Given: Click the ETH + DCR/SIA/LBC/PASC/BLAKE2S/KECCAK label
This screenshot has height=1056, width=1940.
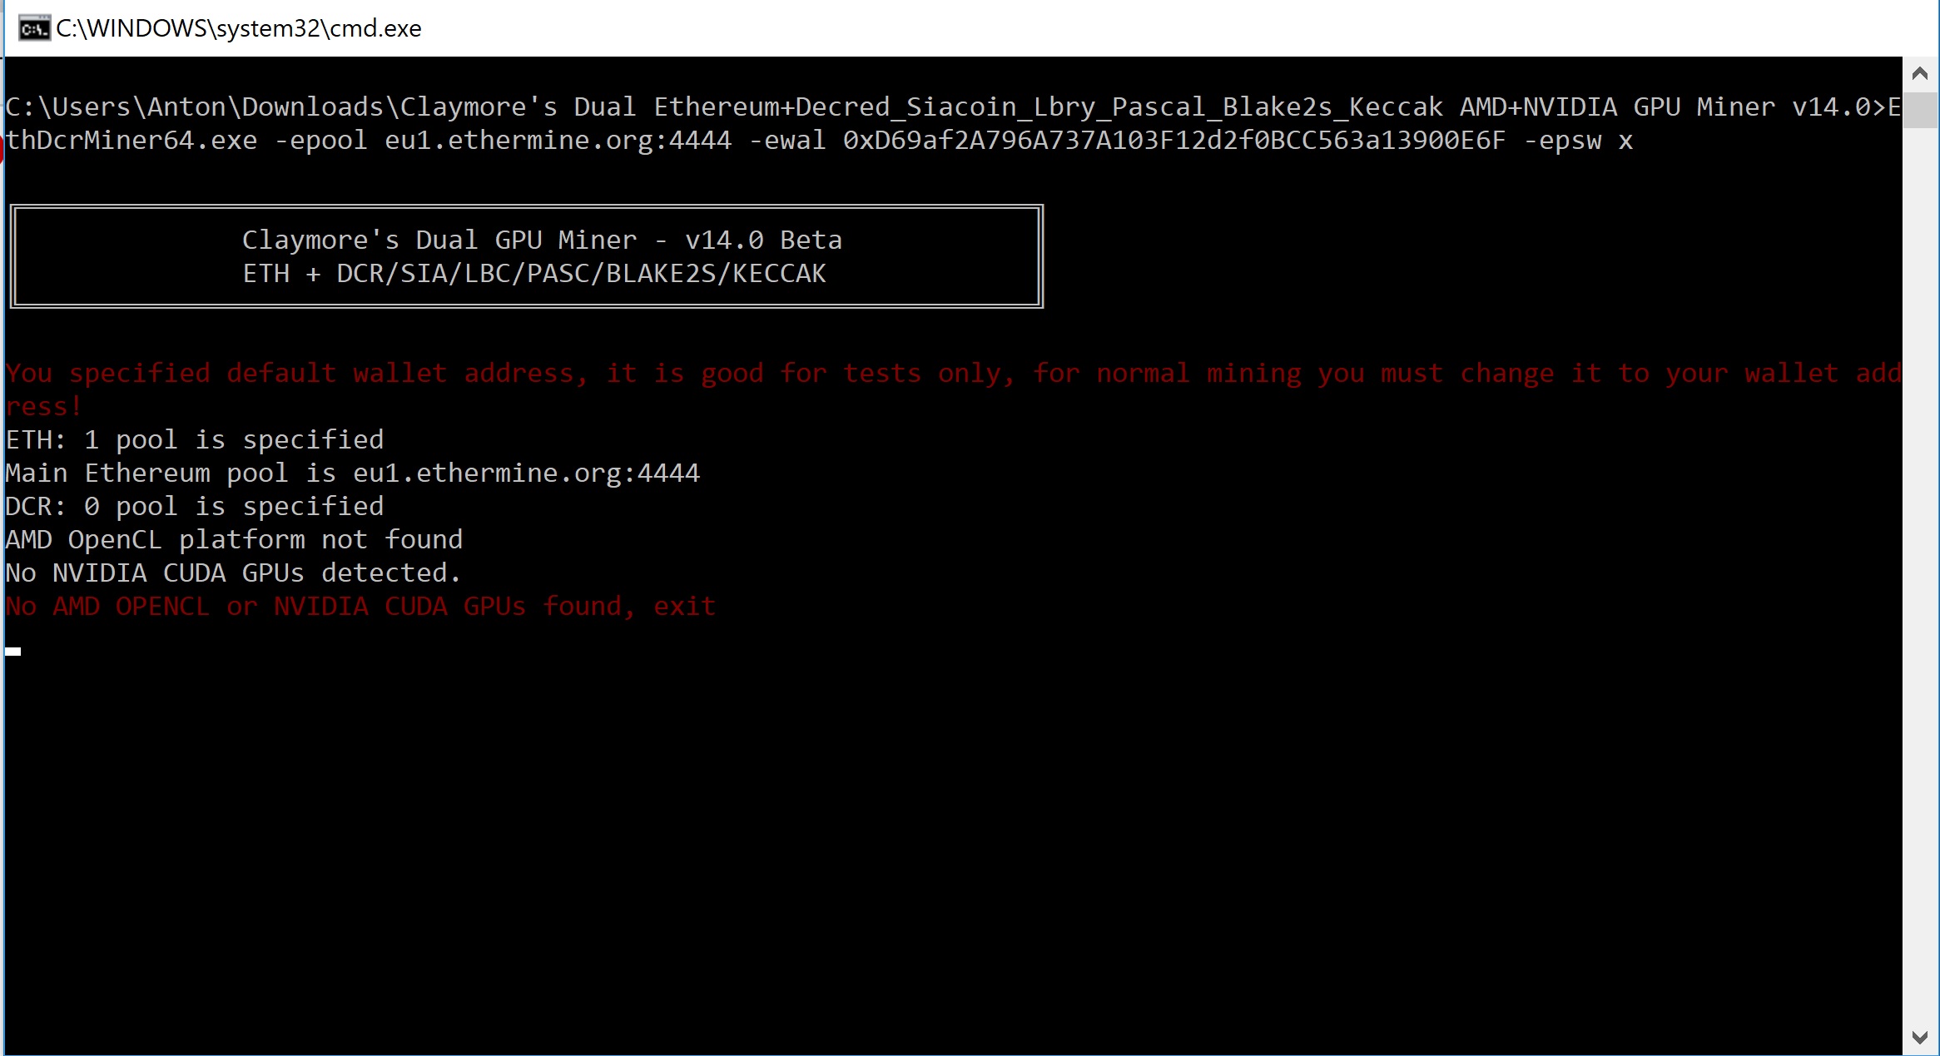Looking at the screenshot, I should pos(533,273).
